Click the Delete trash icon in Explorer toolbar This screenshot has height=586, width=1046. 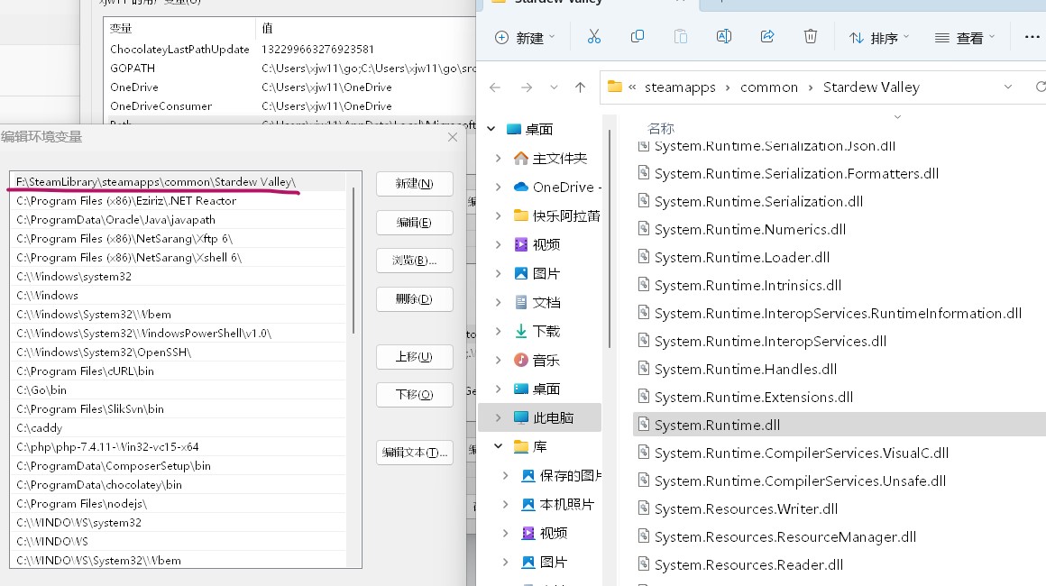click(x=810, y=36)
